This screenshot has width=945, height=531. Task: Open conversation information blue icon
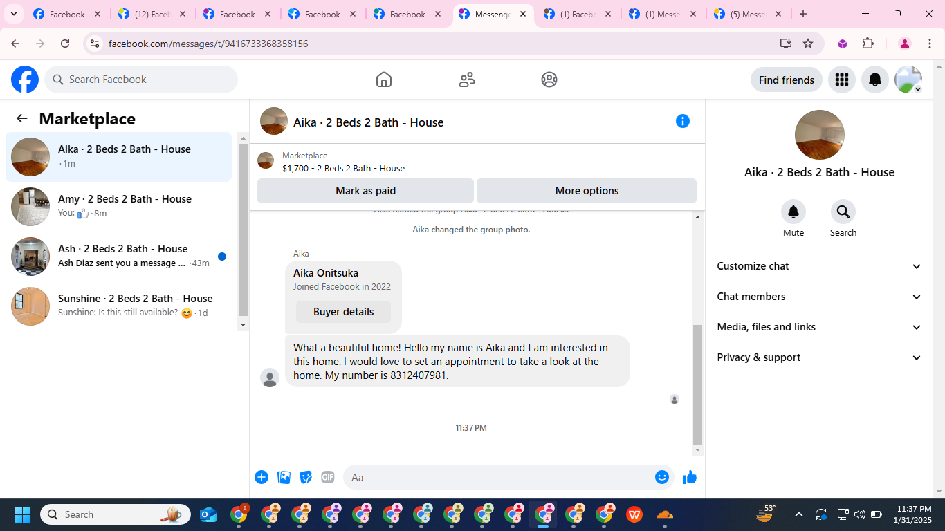tap(683, 121)
